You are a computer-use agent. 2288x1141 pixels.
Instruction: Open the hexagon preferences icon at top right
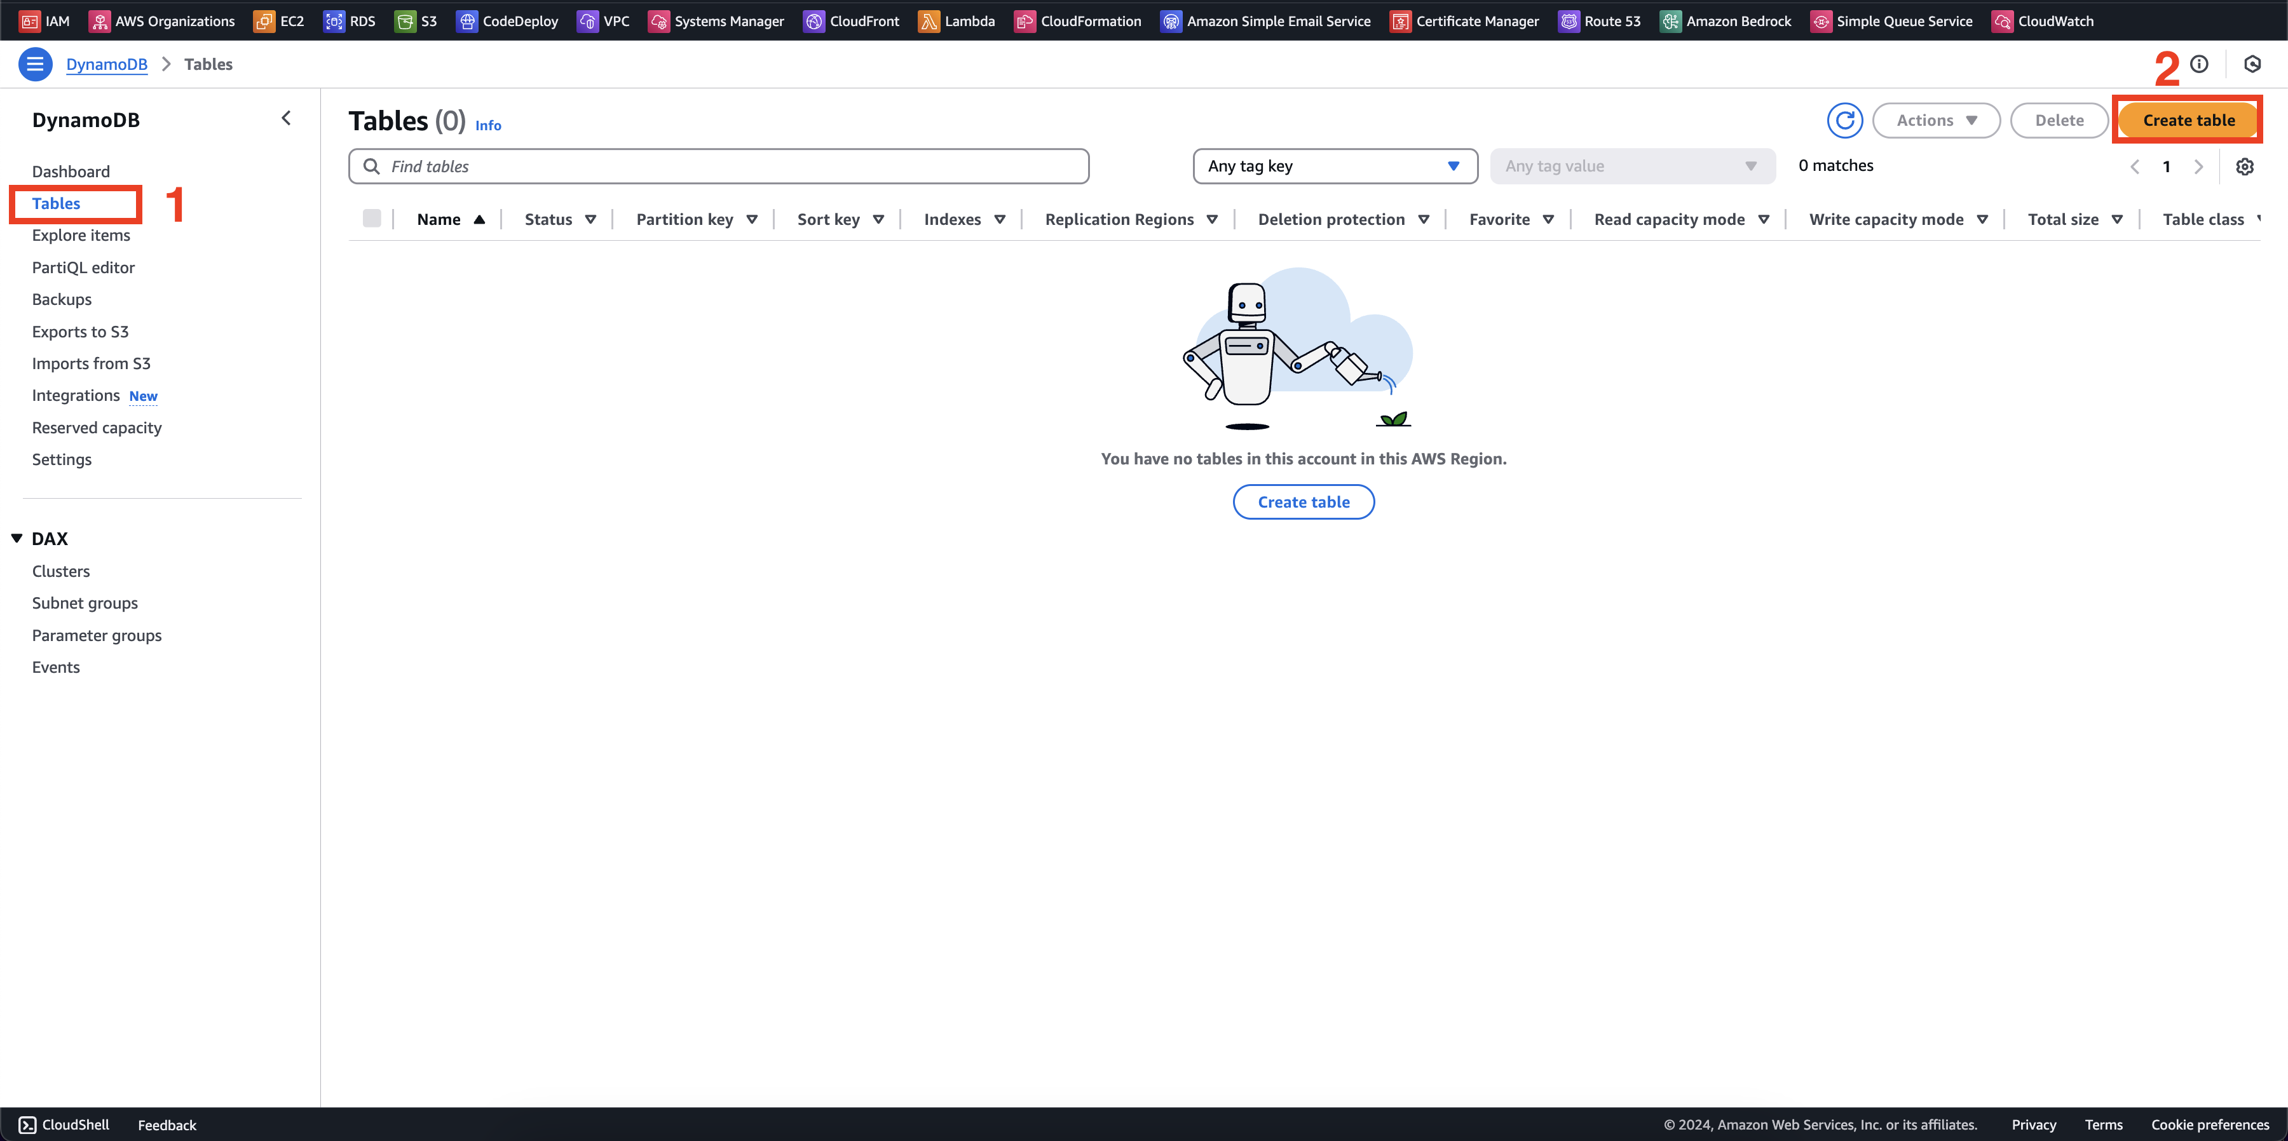2252,64
